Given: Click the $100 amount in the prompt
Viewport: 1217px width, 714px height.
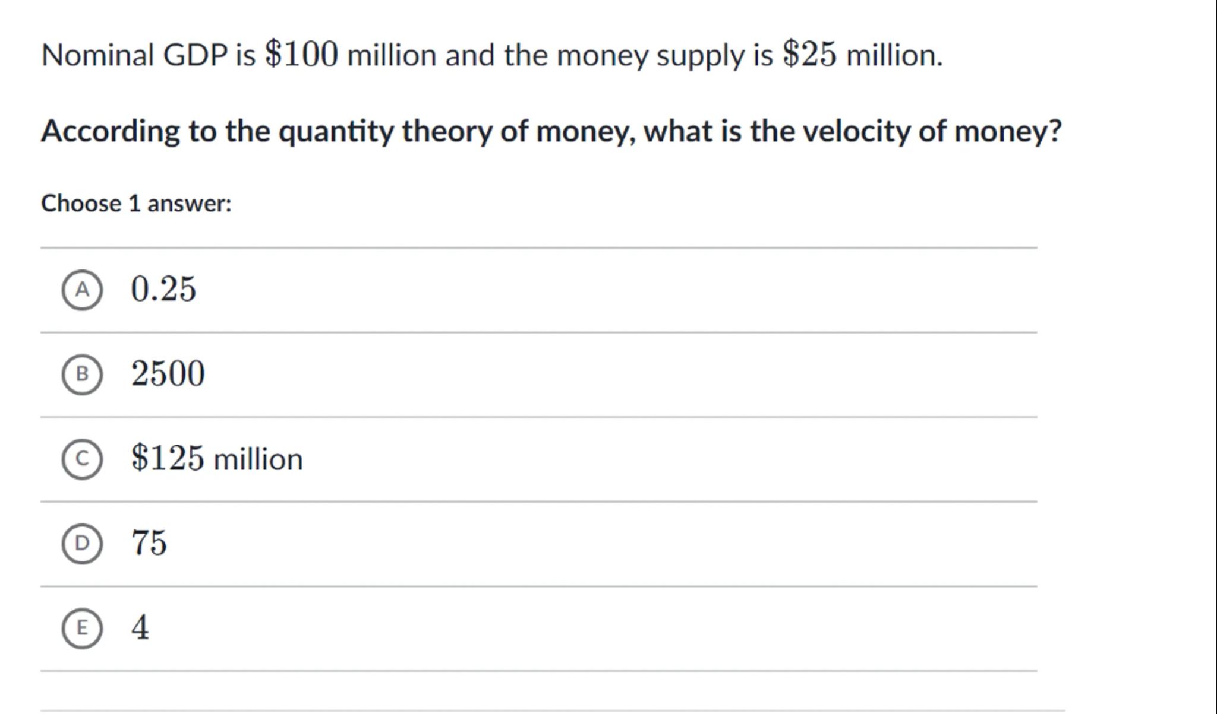Looking at the screenshot, I should click(301, 55).
